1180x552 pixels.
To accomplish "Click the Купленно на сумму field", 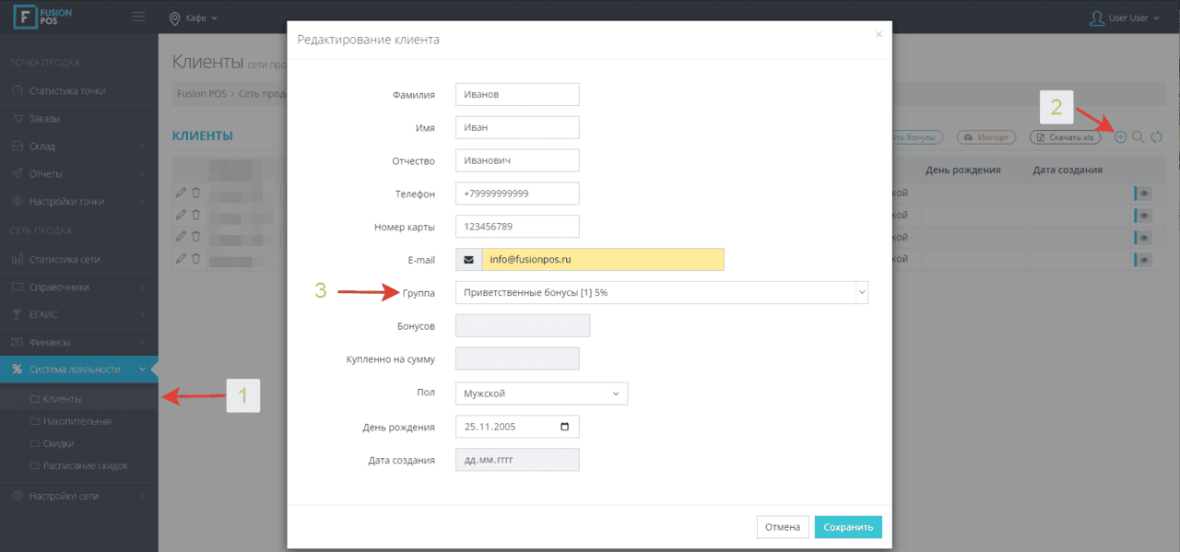I will tap(517, 358).
